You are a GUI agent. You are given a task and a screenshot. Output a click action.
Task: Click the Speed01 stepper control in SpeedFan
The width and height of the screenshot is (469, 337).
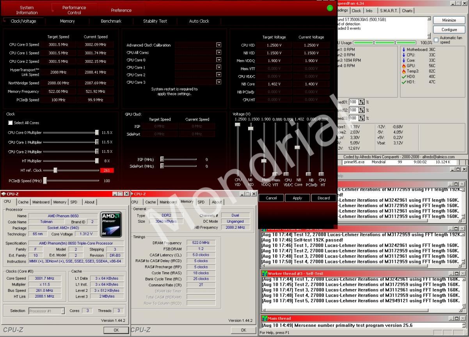point(362,102)
